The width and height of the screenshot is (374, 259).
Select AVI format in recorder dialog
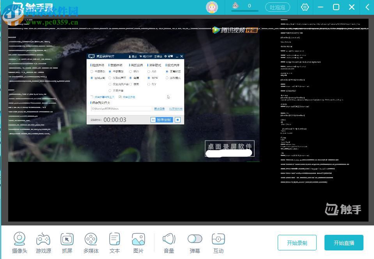coord(149,71)
